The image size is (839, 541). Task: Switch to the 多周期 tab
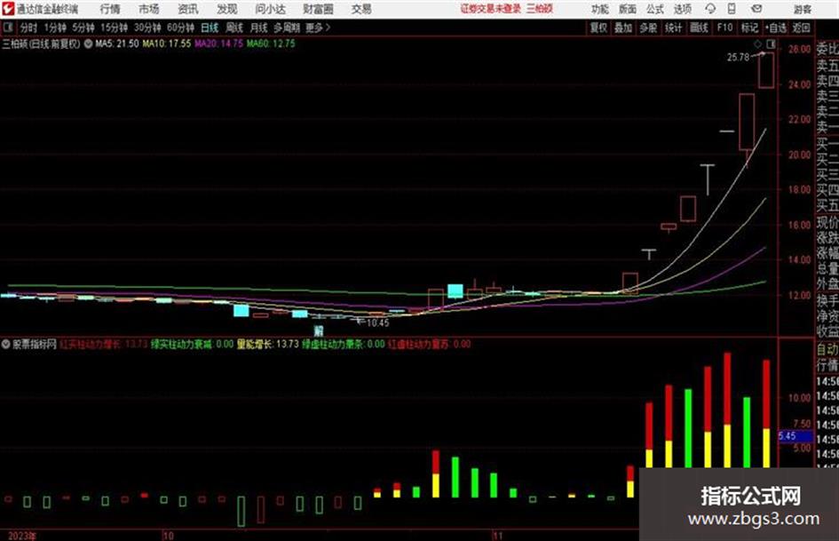point(287,28)
